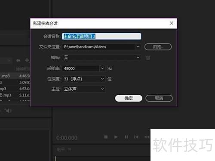Close the 新建多轨会话 dialog

point(172,23)
